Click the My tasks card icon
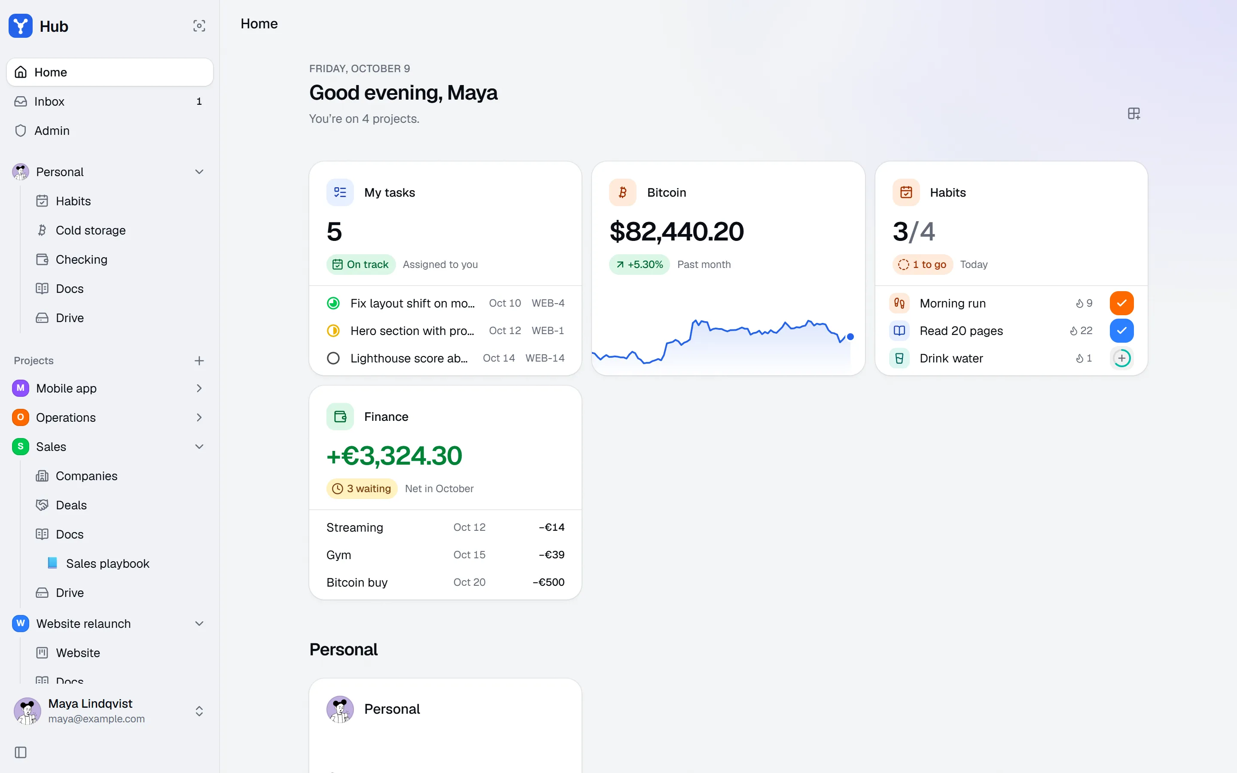This screenshot has height=773, width=1237. point(340,192)
